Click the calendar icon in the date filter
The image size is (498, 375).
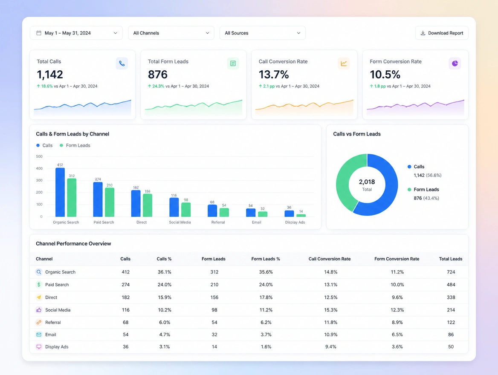39,33
